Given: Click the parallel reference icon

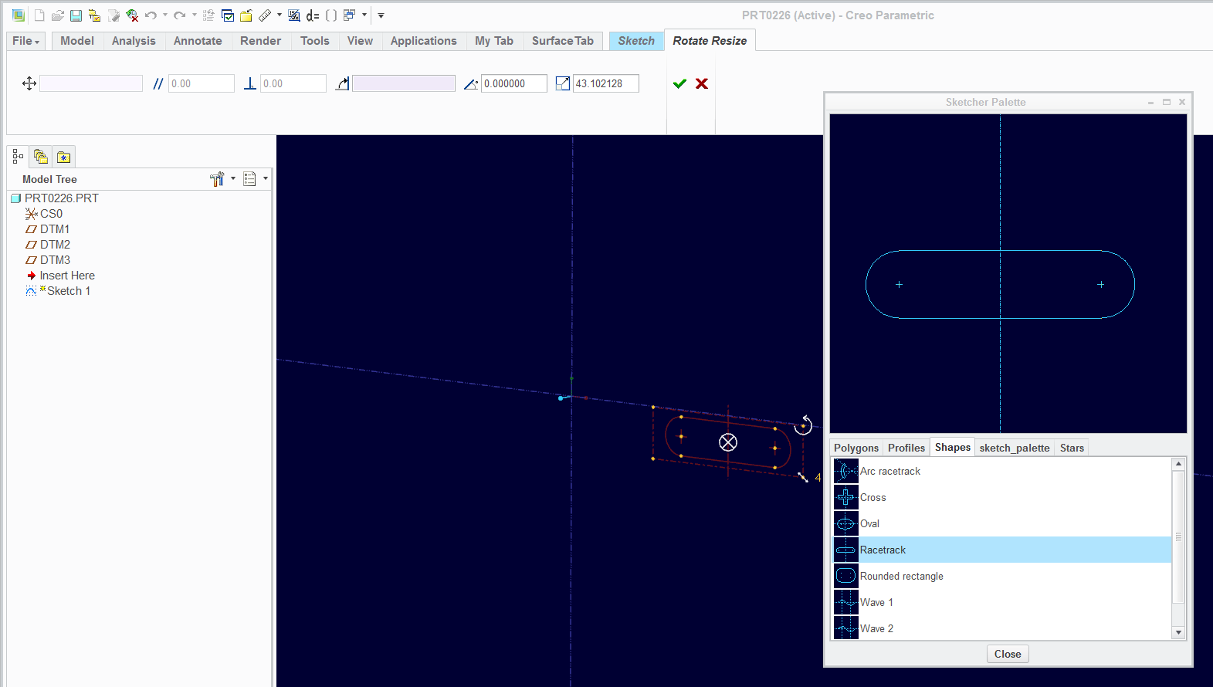Looking at the screenshot, I should 158,83.
